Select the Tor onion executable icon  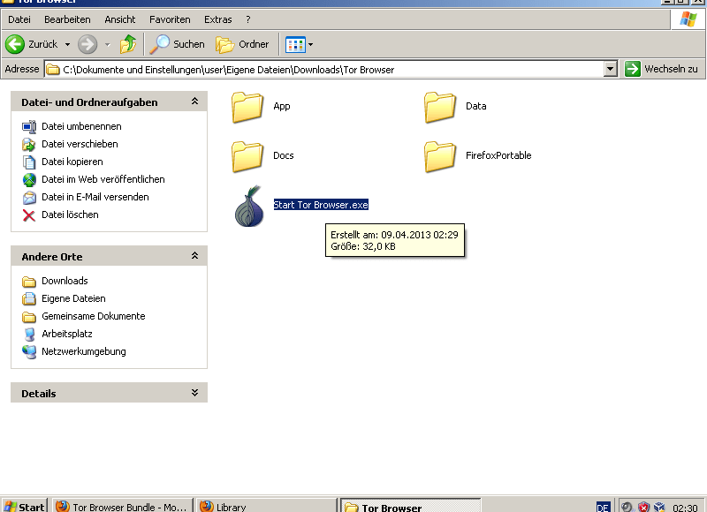pos(249,207)
